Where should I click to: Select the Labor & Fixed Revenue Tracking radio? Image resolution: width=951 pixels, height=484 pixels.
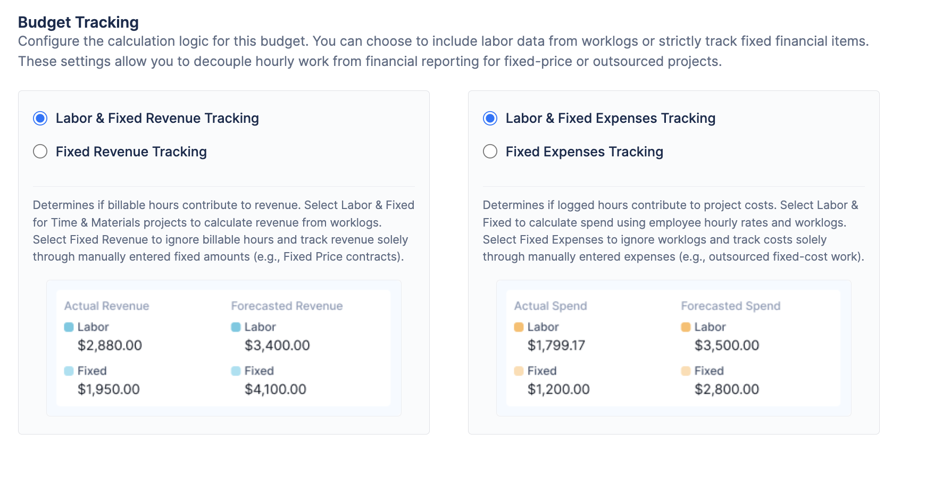(40, 118)
